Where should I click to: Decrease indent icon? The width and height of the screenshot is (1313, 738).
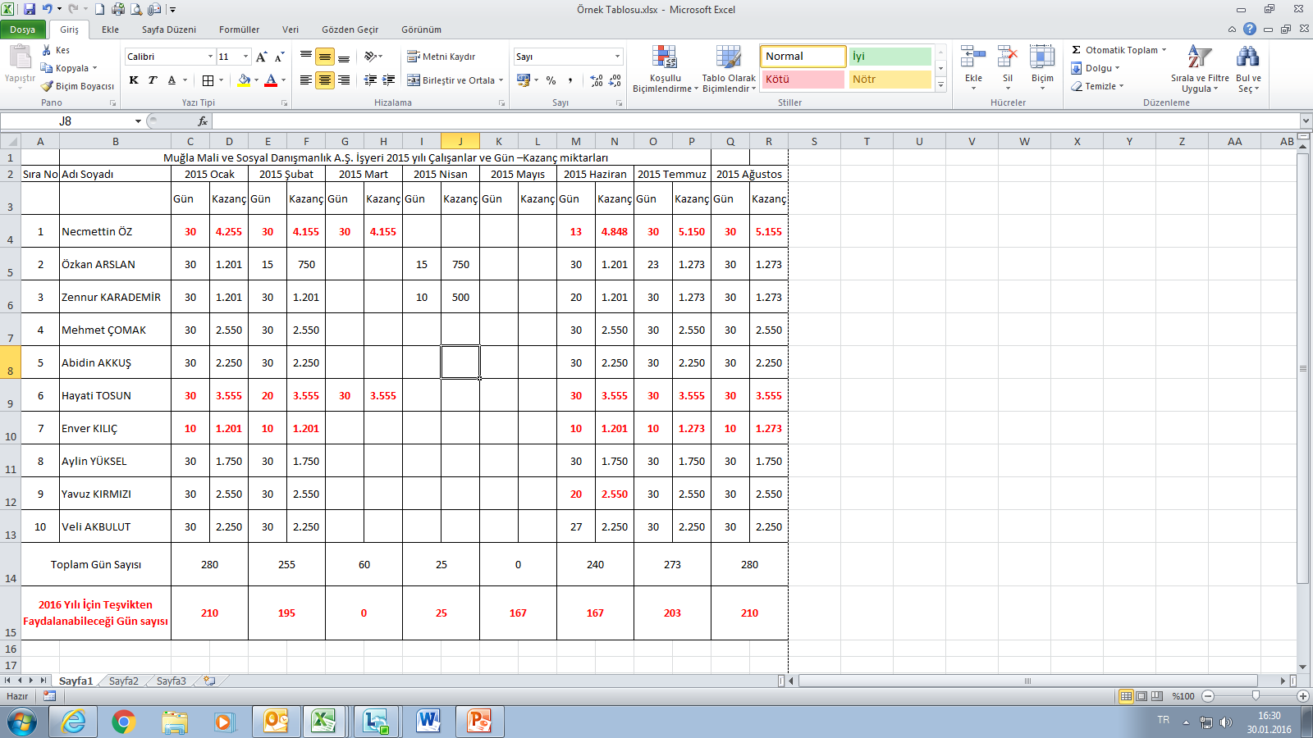370,80
